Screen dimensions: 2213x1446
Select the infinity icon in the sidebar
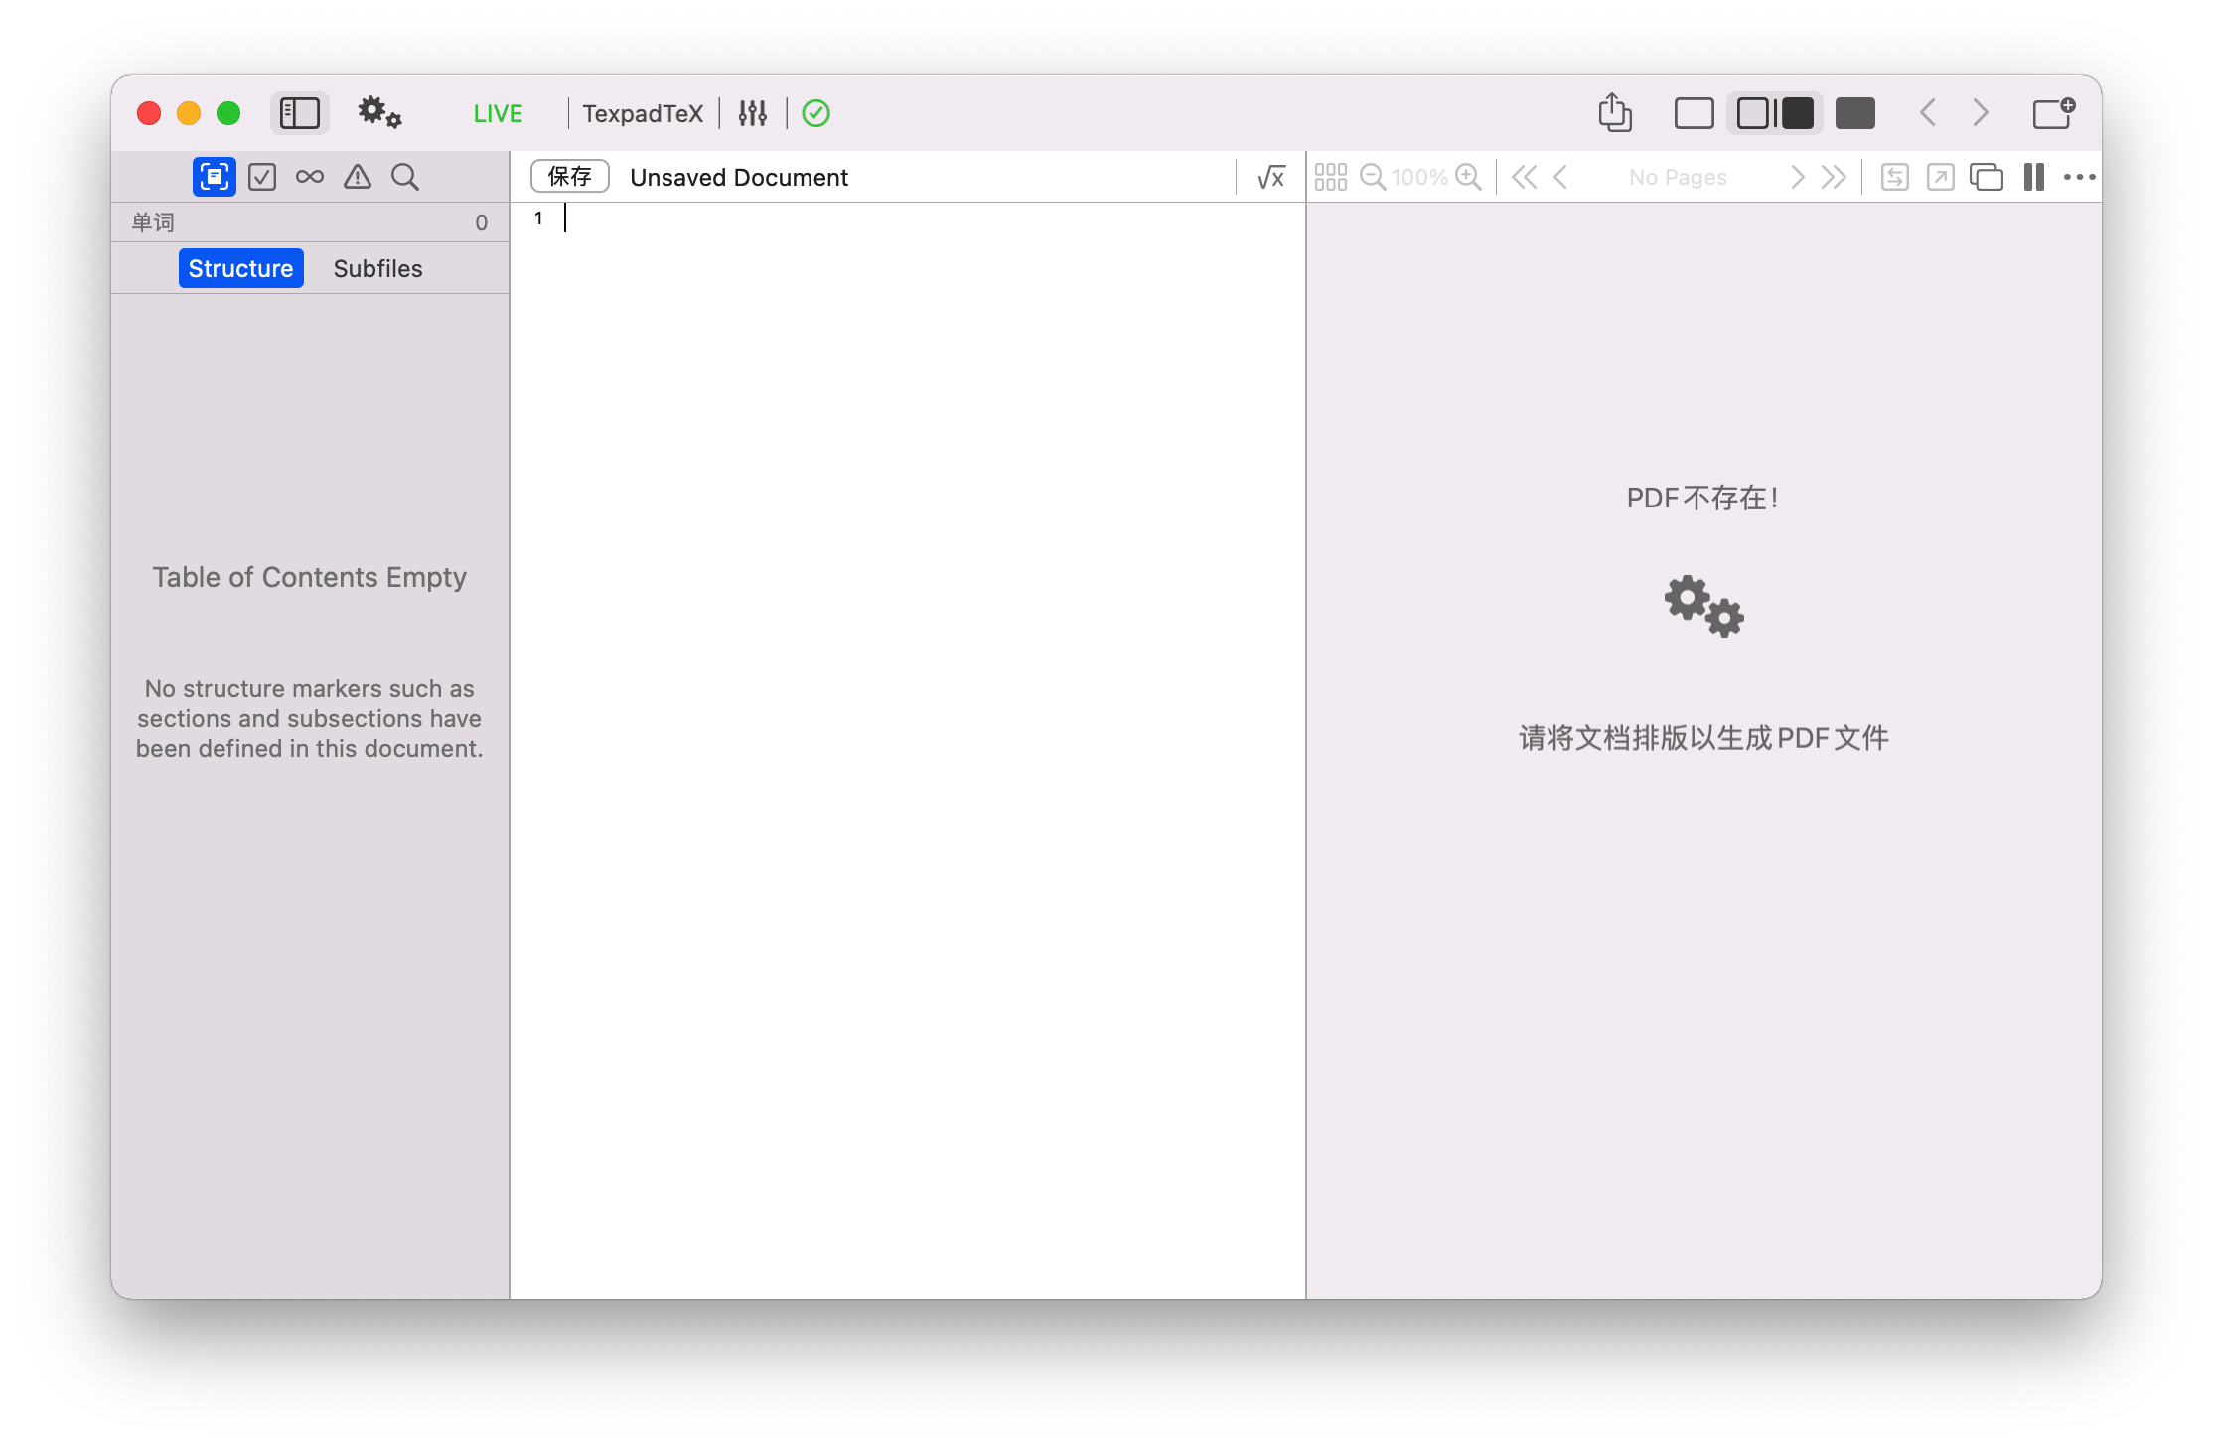pyautogui.click(x=309, y=176)
